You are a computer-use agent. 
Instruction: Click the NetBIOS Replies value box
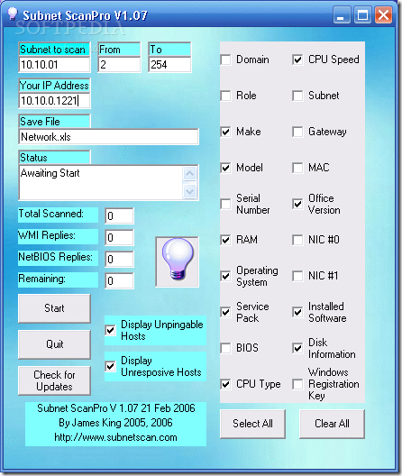[x=119, y=260]
